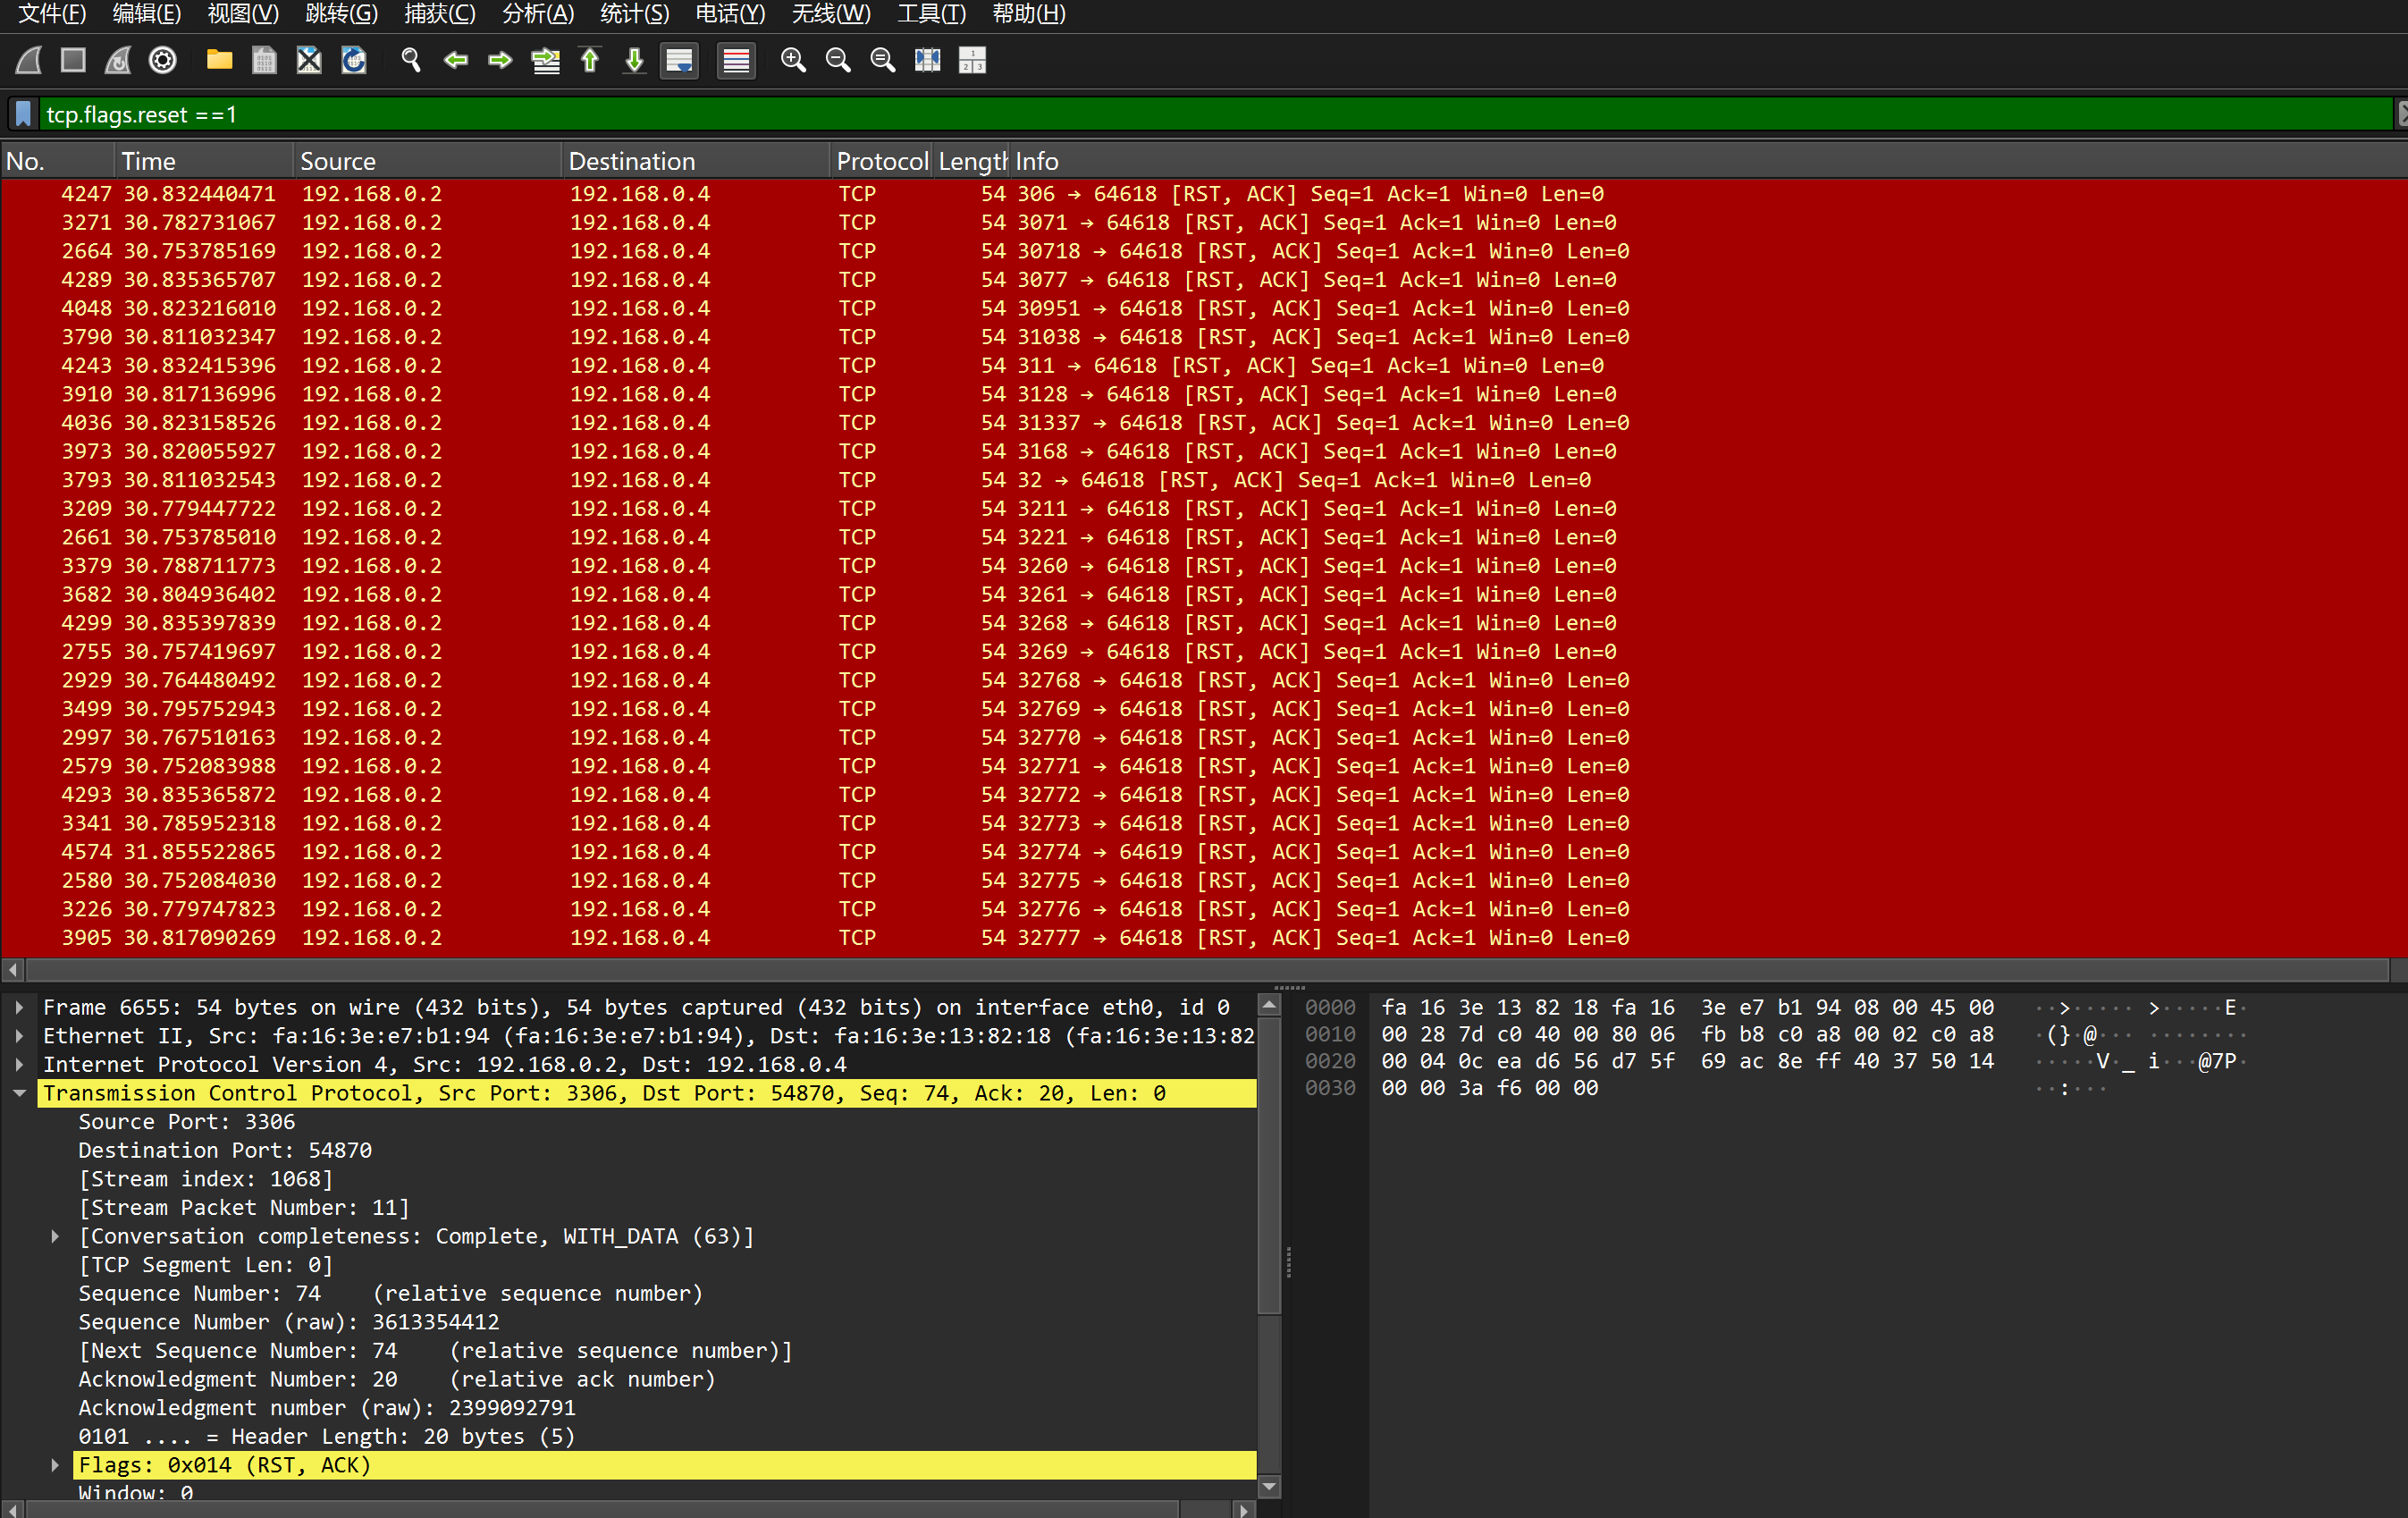Screen dimensions: 2408x1518
Task: Click the open capture file folder icon
Action: click(x=219, y=61)
